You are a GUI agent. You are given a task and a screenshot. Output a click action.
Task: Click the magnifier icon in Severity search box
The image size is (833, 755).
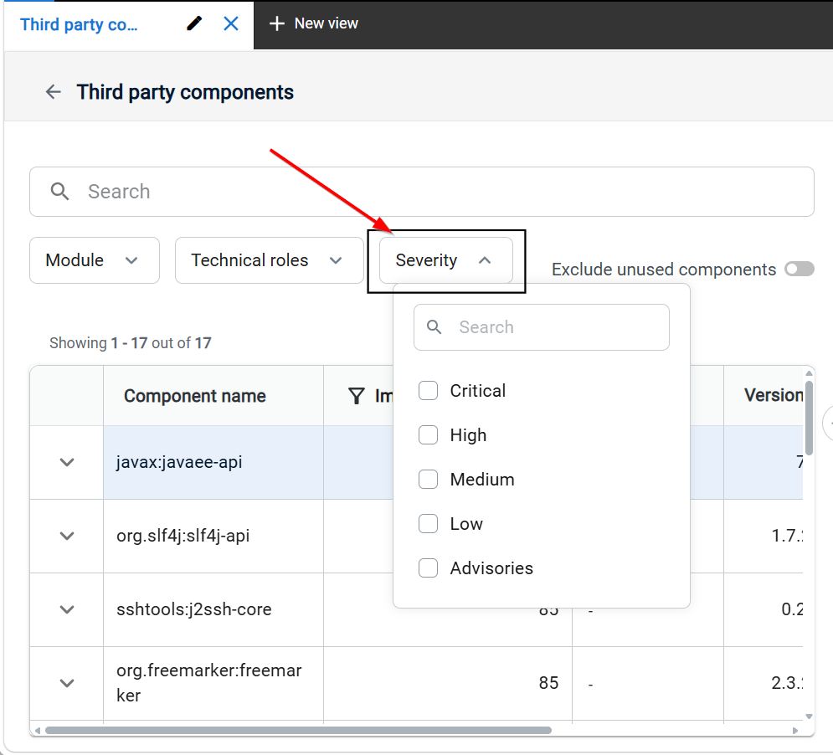pos(434,326)
